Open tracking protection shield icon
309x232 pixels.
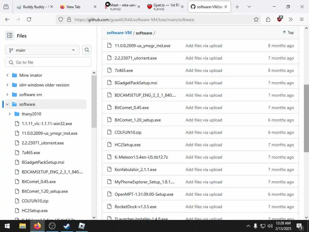tap(61, 19)
